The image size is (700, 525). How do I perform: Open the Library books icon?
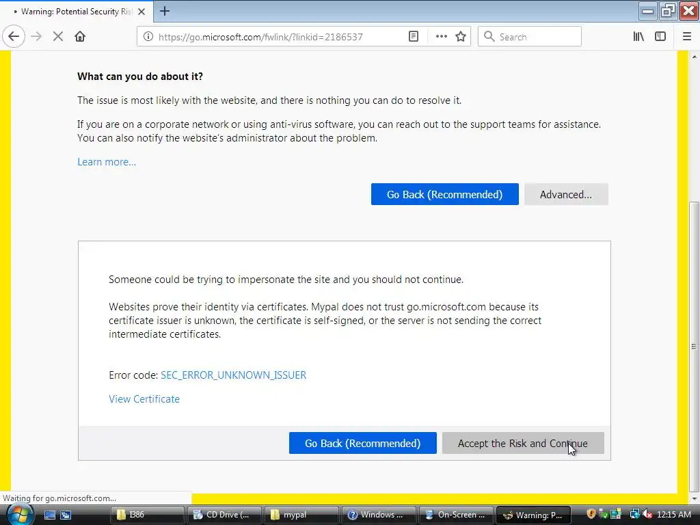638,37
